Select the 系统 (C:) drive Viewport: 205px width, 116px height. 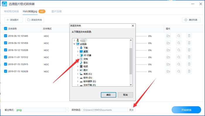tap(86, 74)
